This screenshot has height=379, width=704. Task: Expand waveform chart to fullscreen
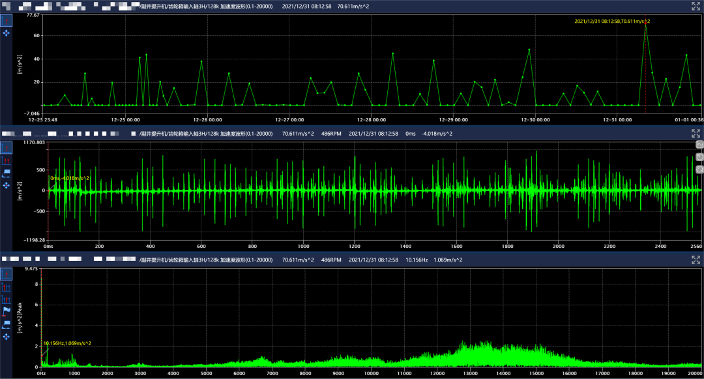(x=696, y=133)
